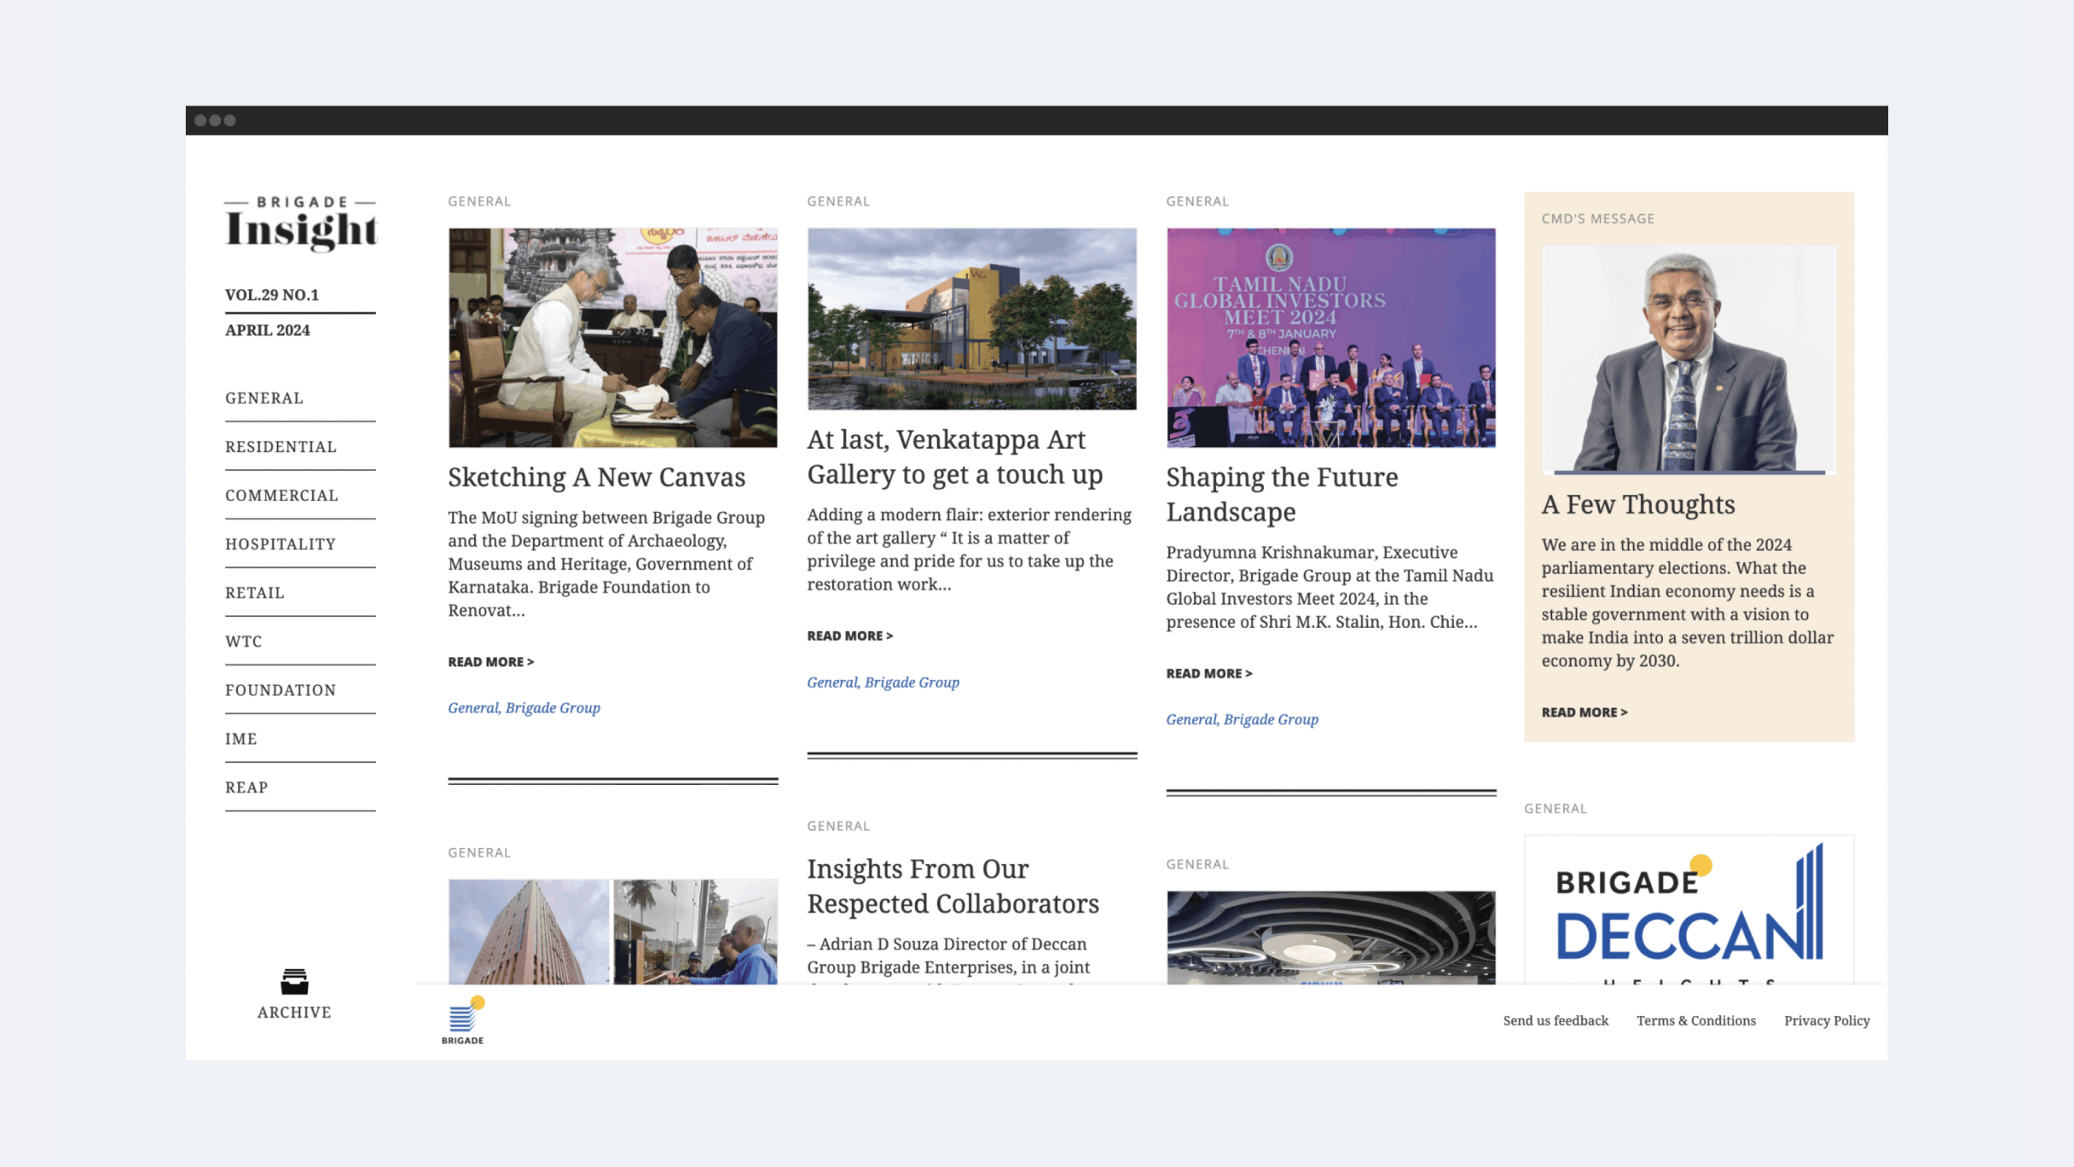Click the ceiling lights interior thumbnail

1331,938
